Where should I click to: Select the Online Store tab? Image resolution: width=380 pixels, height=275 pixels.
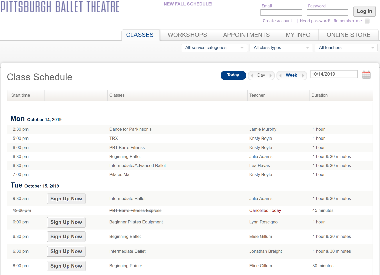point(348,35)
